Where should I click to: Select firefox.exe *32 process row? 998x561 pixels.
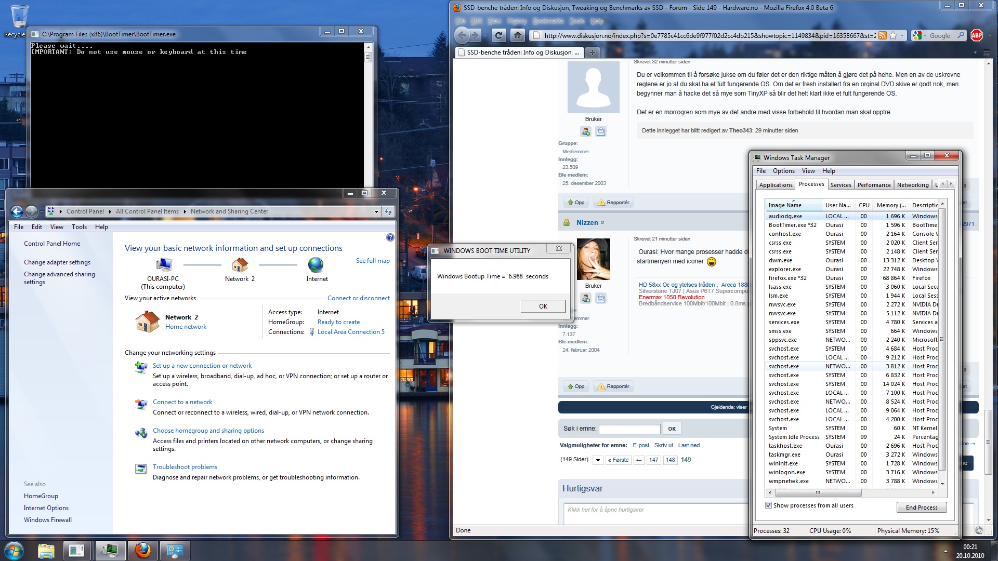852,278
